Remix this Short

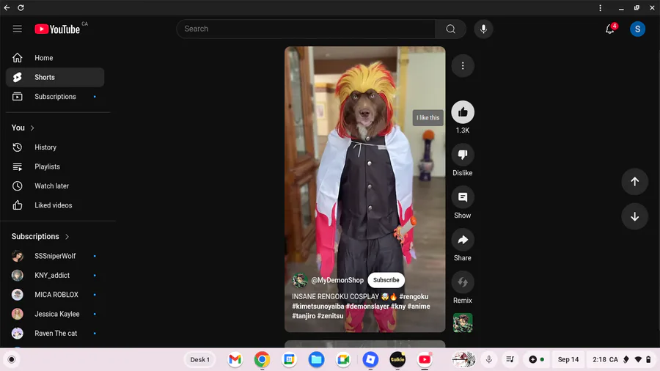[463, 282]
